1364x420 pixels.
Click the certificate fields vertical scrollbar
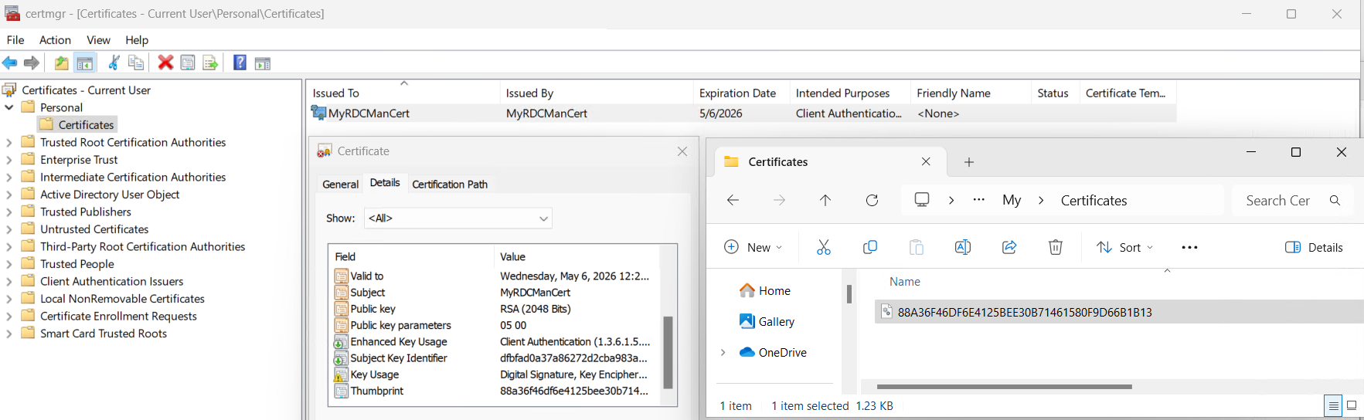(x=668, y=352)
